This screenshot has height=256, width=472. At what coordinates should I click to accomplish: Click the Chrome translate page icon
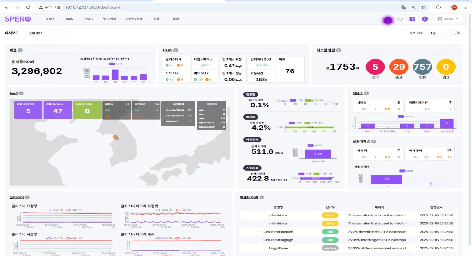coord(404,7)
